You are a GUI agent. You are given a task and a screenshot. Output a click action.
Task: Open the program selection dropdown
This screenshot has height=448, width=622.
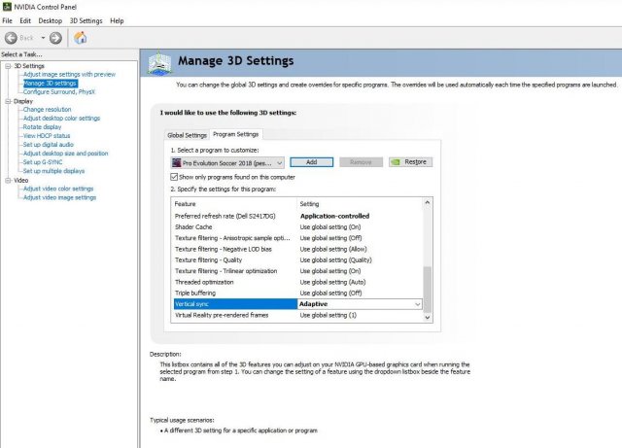click(x=280, y=162)
